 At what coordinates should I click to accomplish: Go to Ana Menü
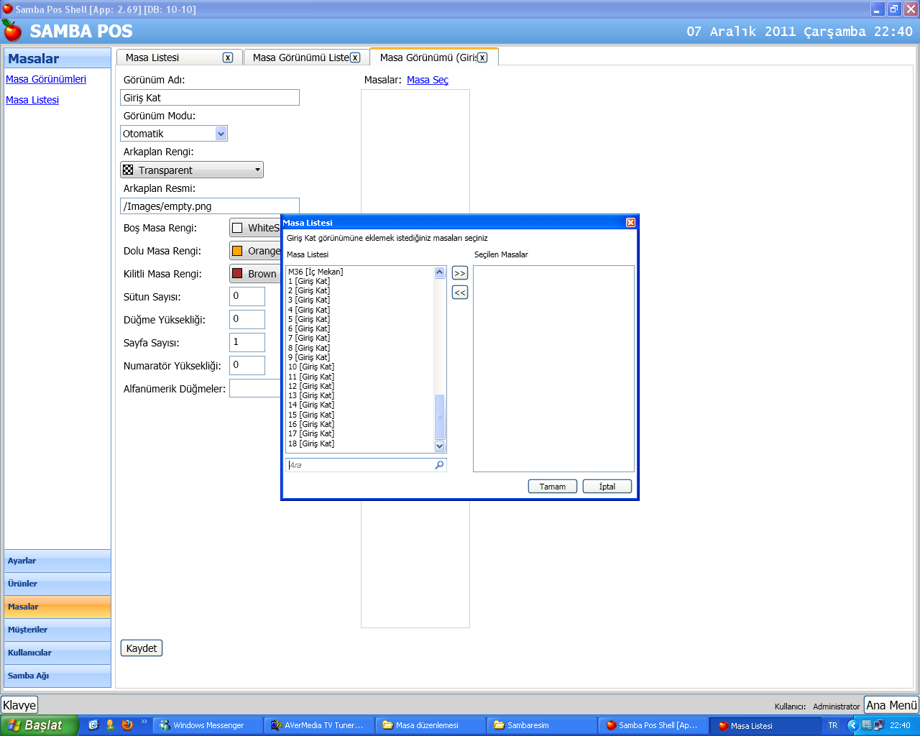(891, 705)
